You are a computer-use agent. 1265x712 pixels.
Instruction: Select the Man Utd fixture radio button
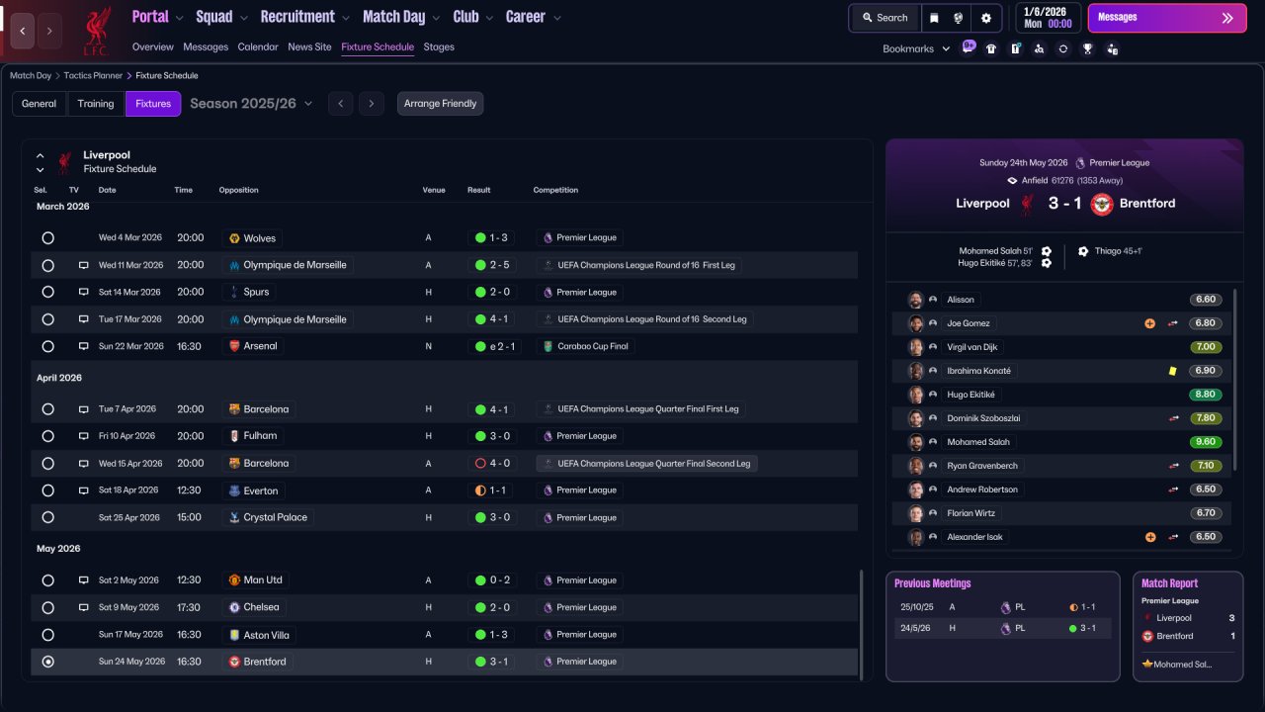(47, 580)
